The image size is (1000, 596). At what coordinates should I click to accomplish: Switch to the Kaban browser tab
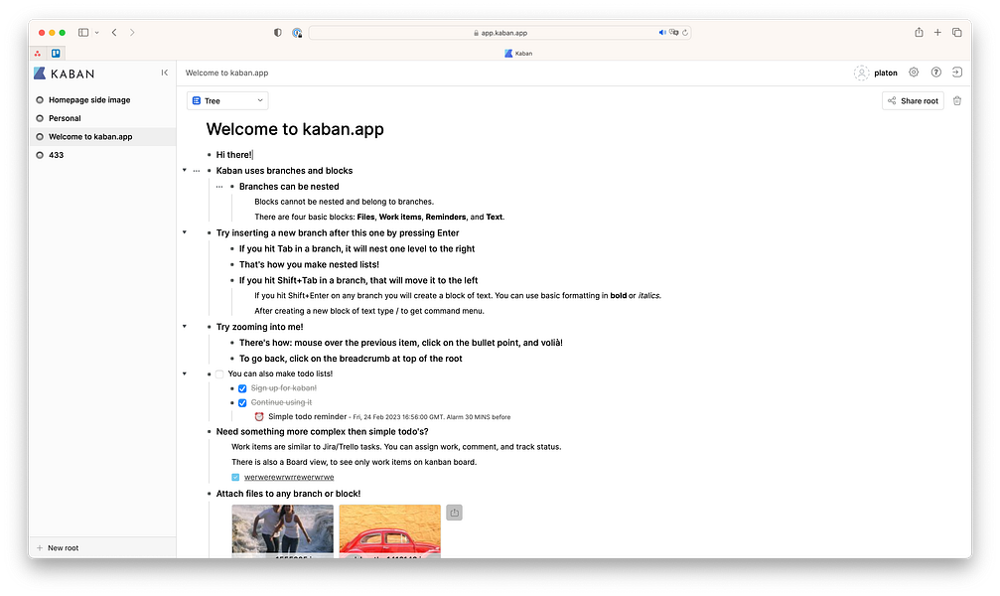(x=517, y=54)
